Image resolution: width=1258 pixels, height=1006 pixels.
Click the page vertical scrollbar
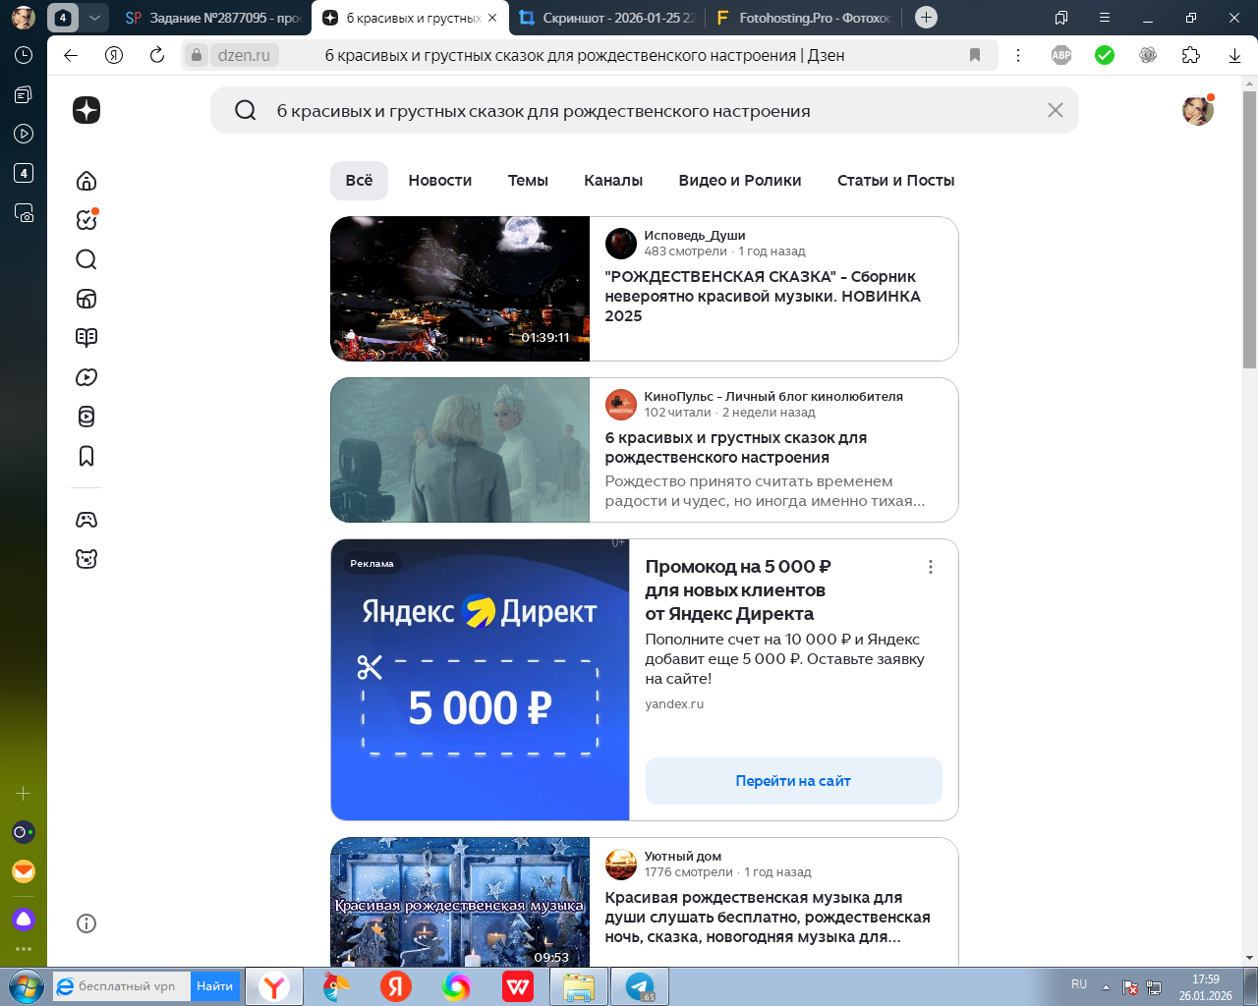(1249, 229)
